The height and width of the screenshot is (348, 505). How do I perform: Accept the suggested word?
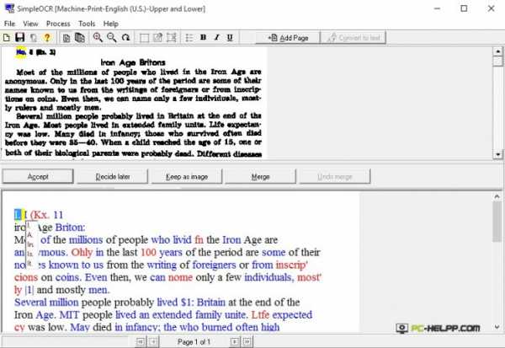tap(38, 177)
